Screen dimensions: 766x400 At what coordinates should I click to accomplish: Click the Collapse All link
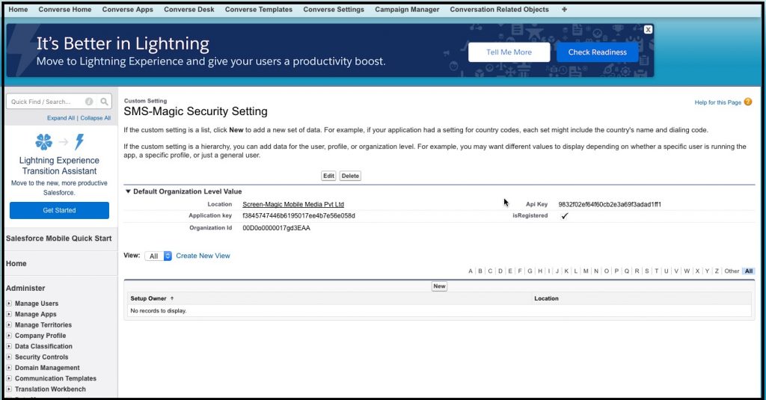[x=95, y=118]
